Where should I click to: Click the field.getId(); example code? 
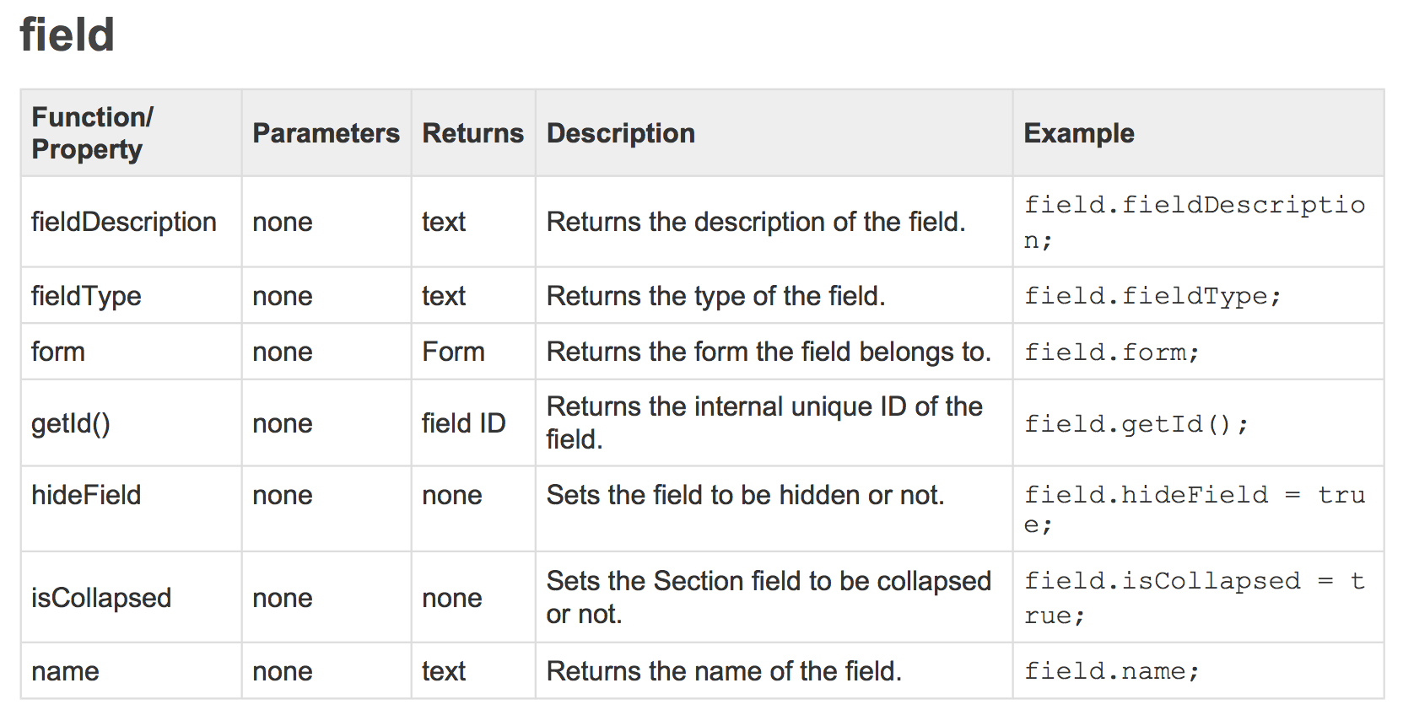(x=1136, y=423)
